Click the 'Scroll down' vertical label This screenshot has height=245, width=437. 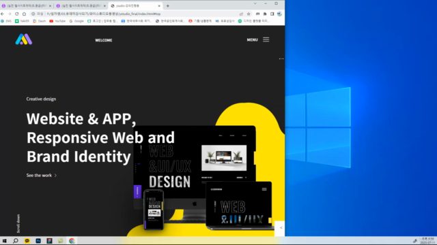(x=18, y=223)
